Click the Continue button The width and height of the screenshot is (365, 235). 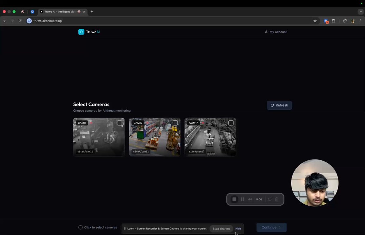click(271, 227)
